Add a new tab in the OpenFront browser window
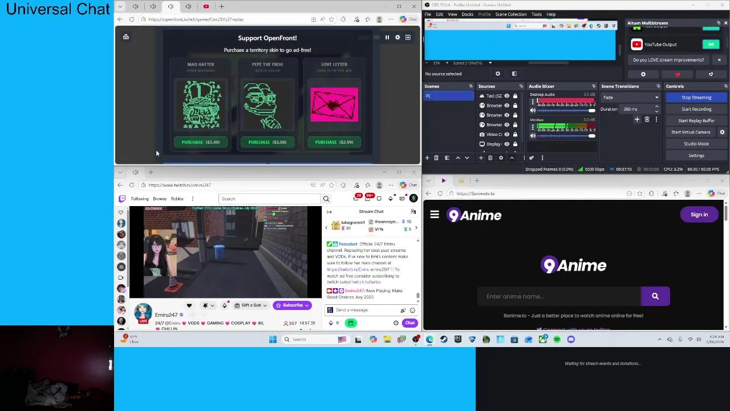730x411 pixels. (222, 6)
